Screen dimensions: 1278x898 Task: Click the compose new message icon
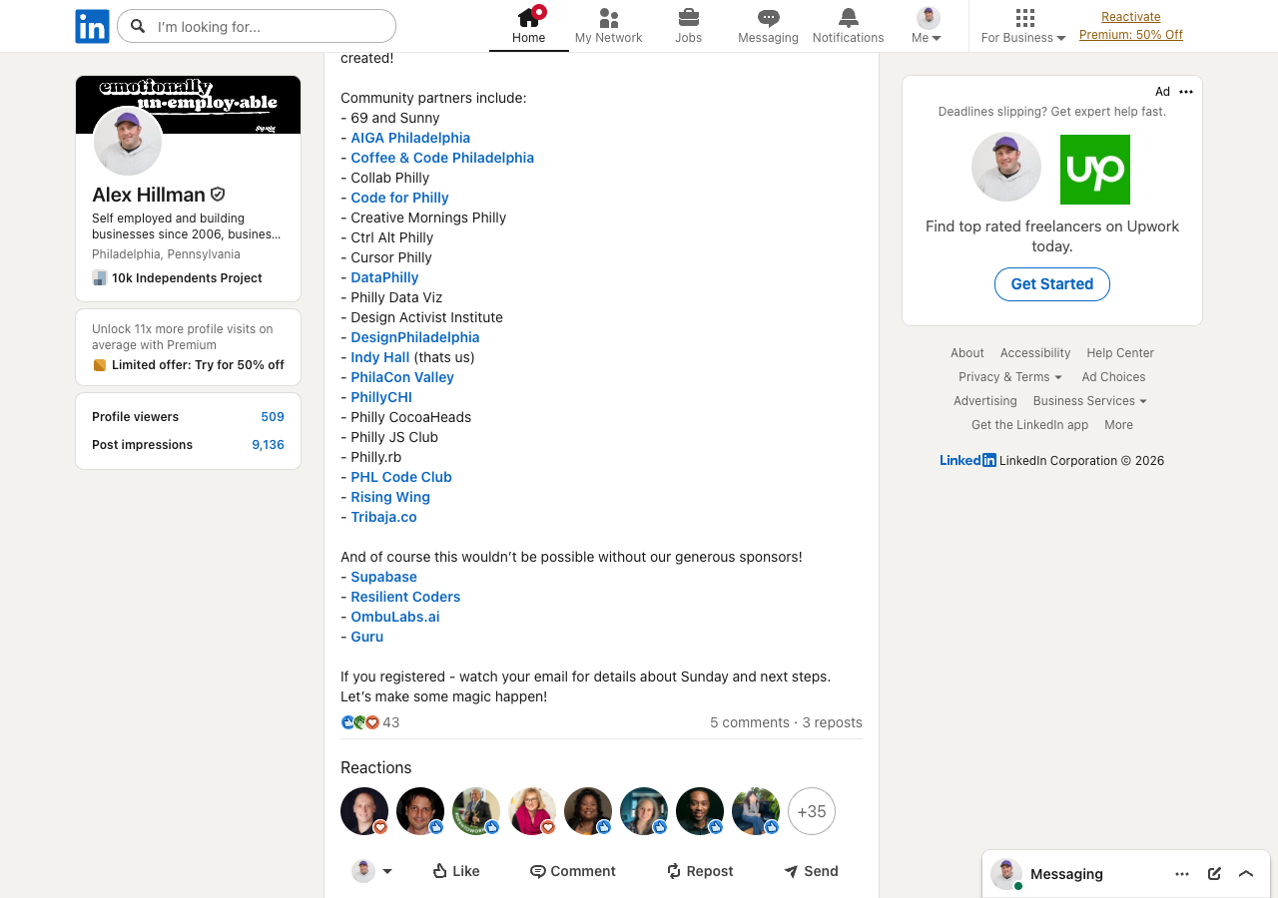[x=1214, y=874]
